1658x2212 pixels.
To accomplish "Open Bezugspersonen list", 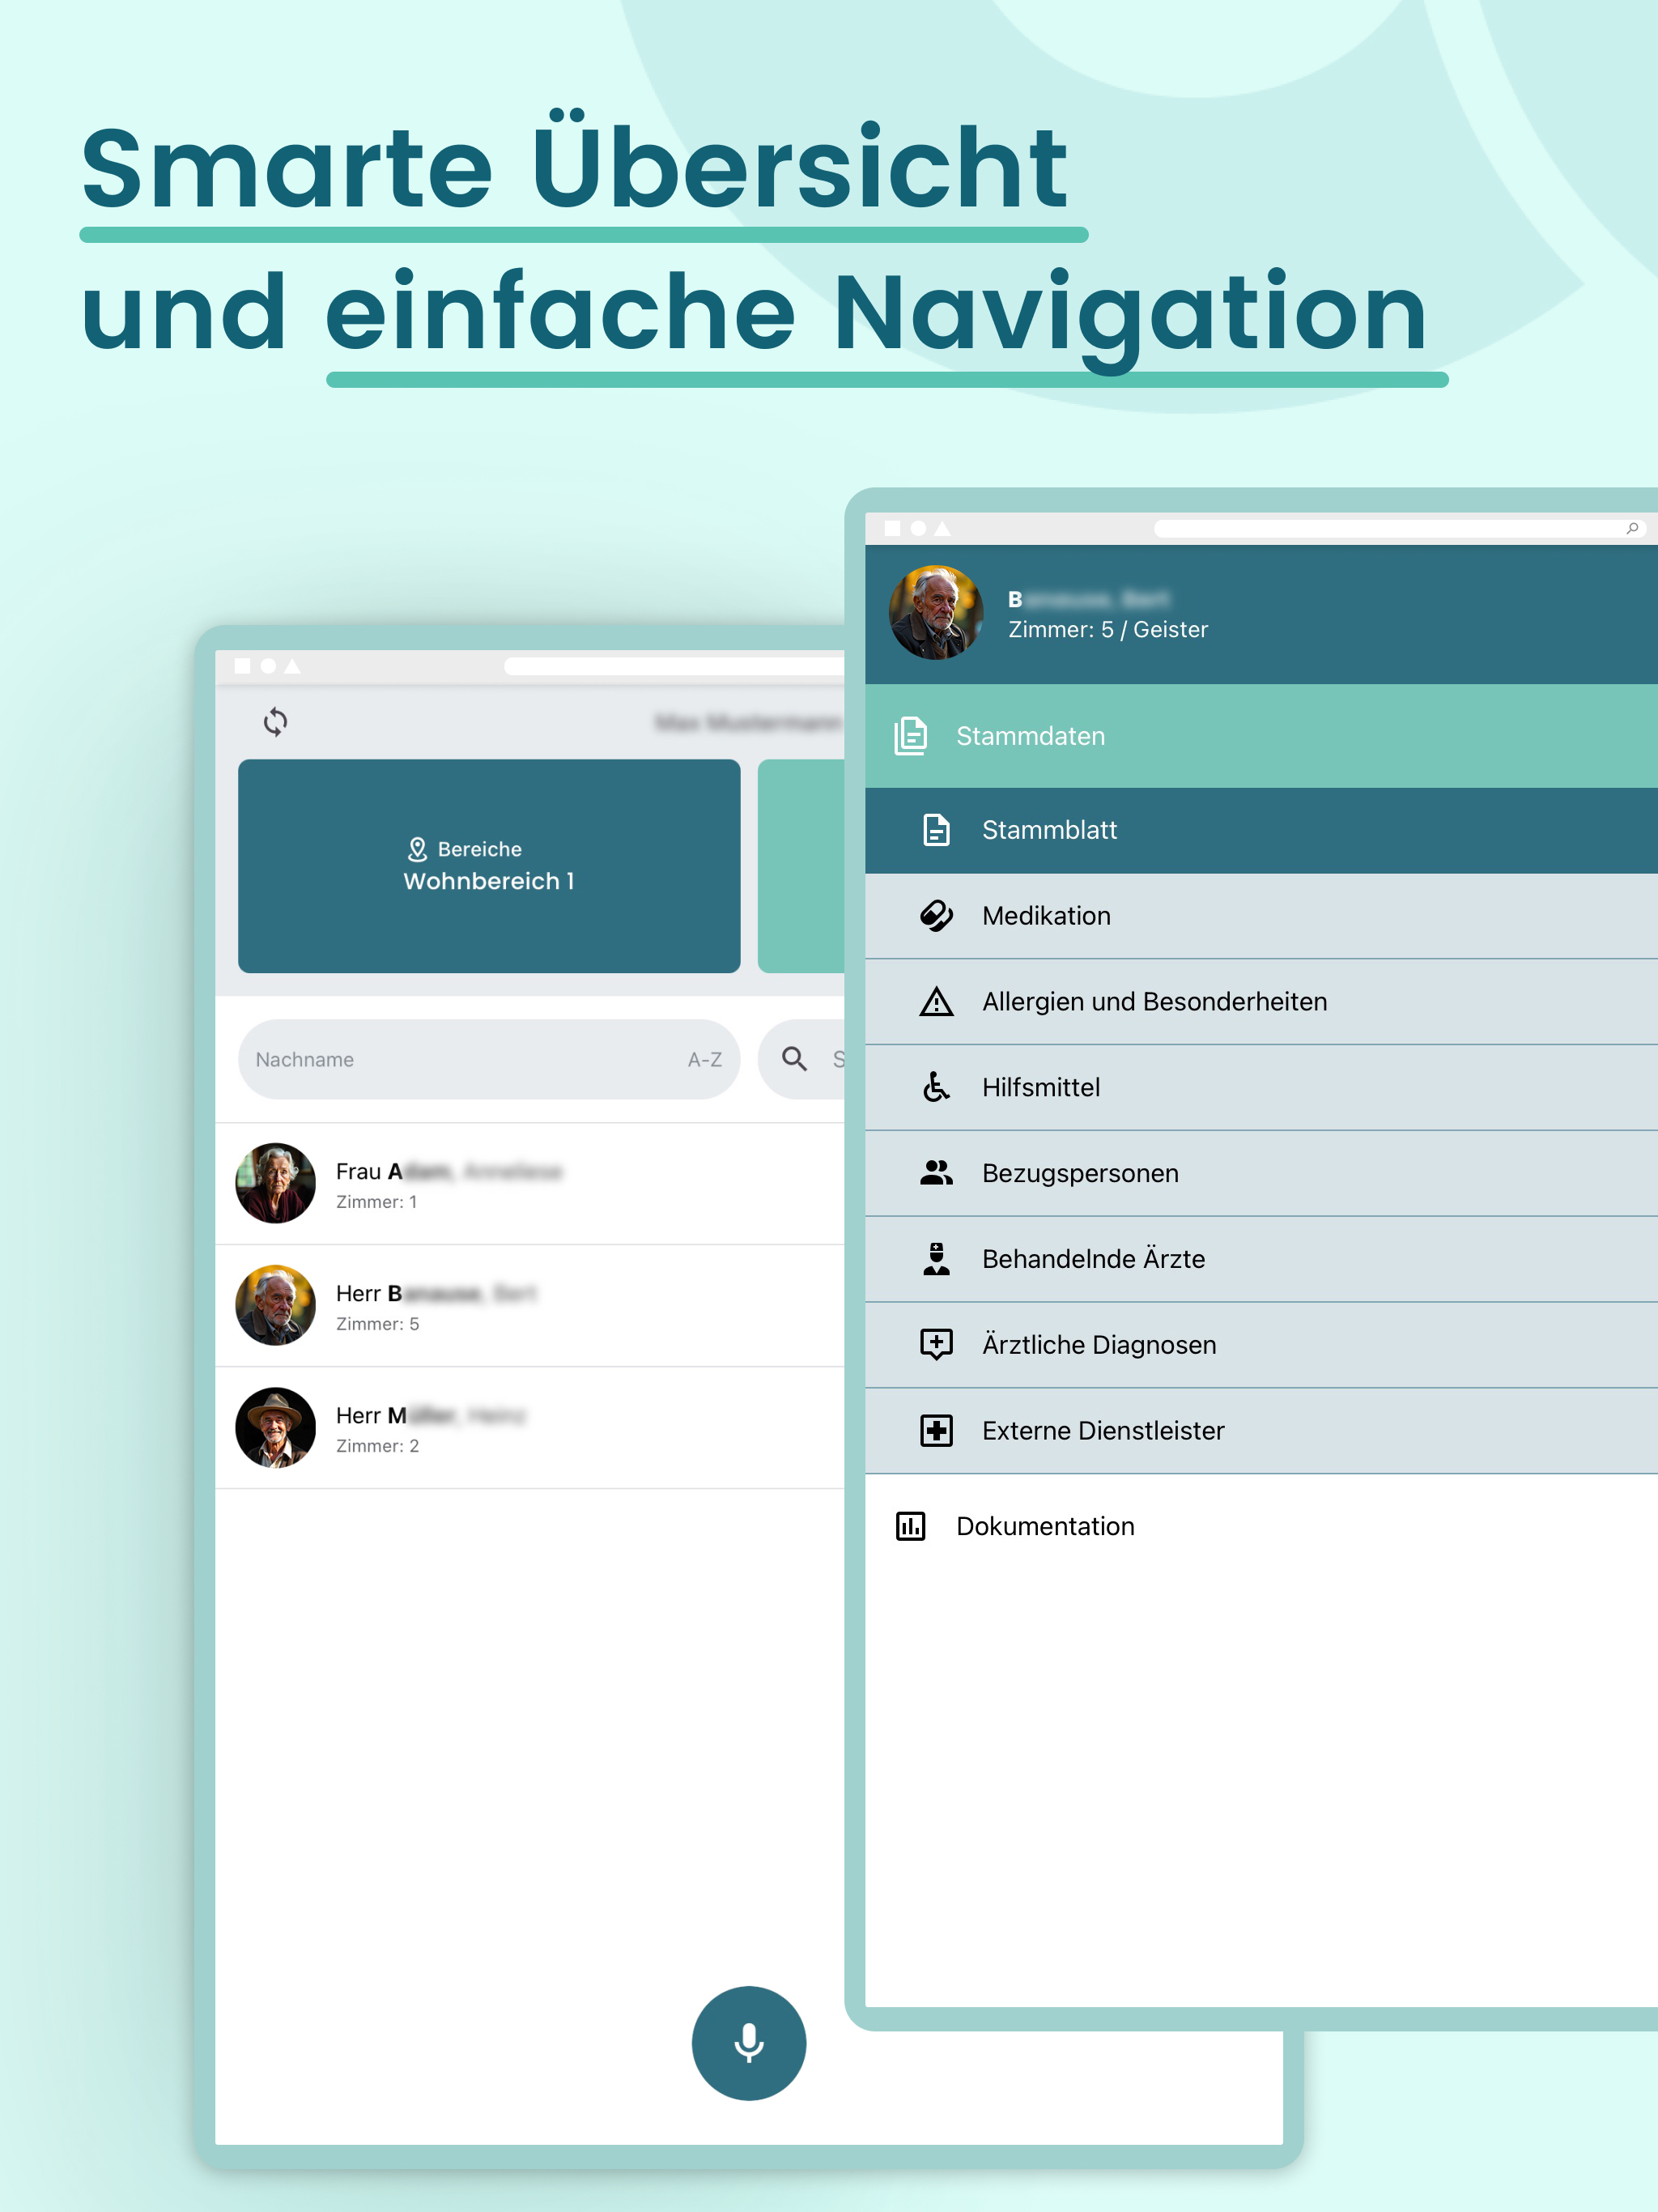I will pos(1261,1174).
